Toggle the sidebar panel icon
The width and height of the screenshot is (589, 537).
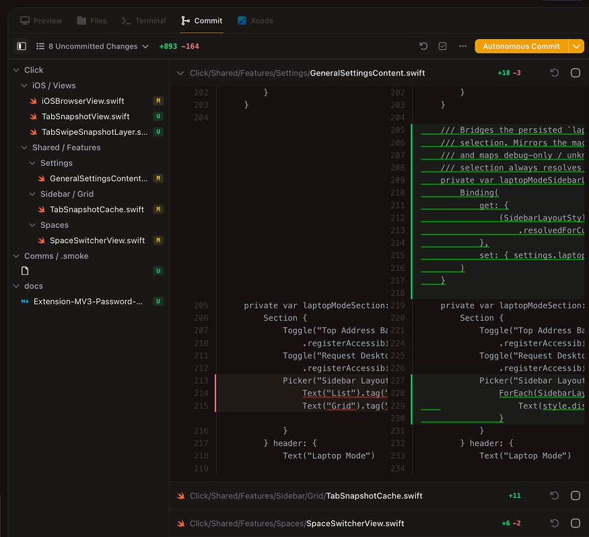pyautogui.click(x=22, y=46)
